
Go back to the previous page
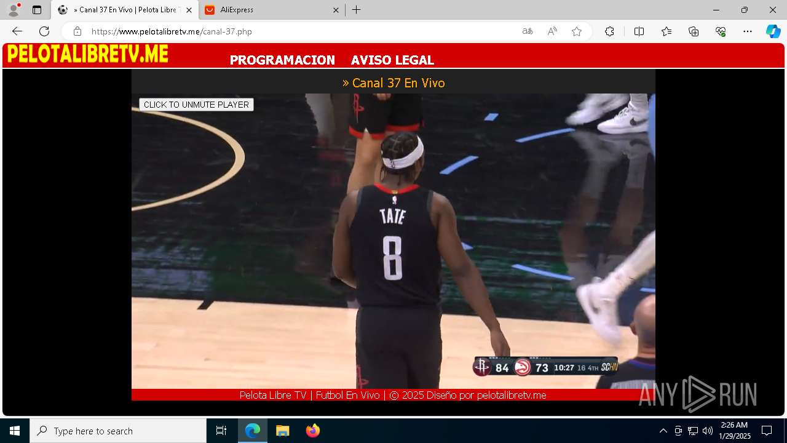click(x=17, y=31)
